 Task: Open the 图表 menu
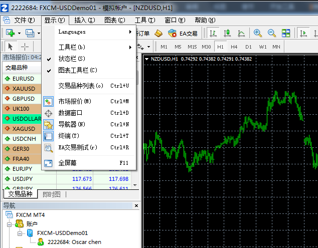tap(114, 20)
